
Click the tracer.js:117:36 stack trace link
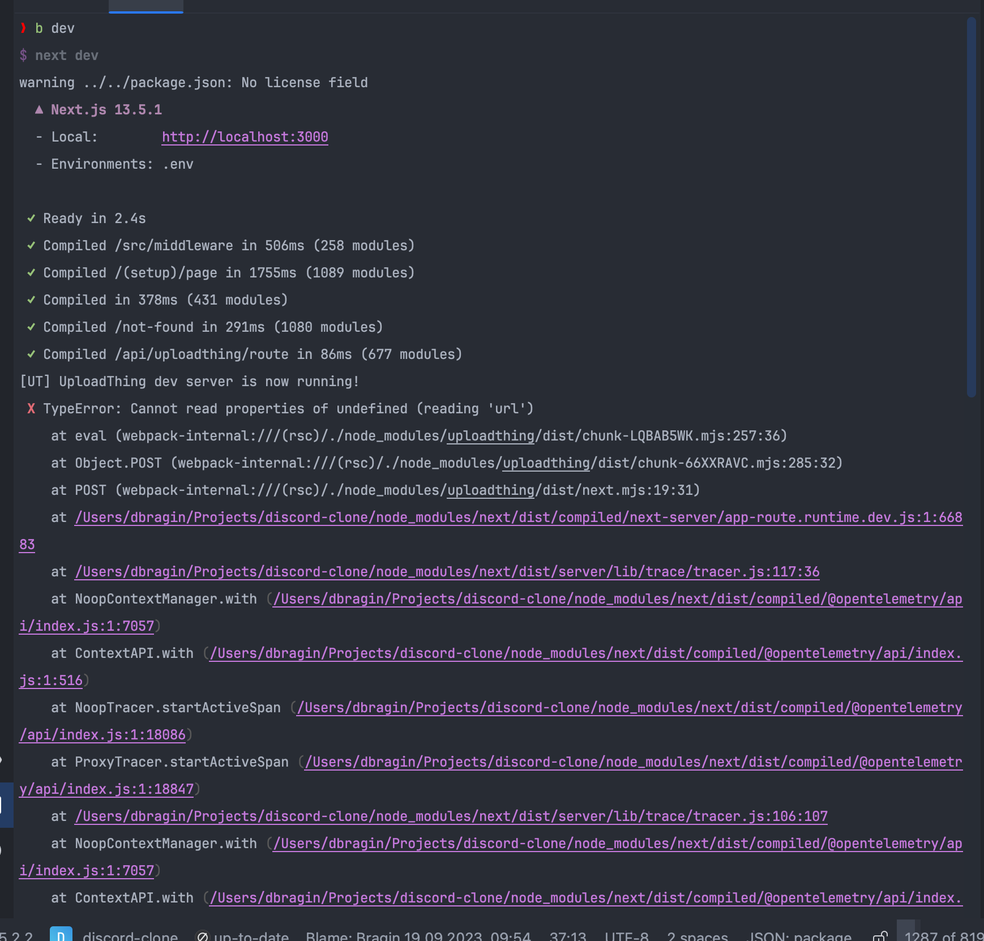446,571
